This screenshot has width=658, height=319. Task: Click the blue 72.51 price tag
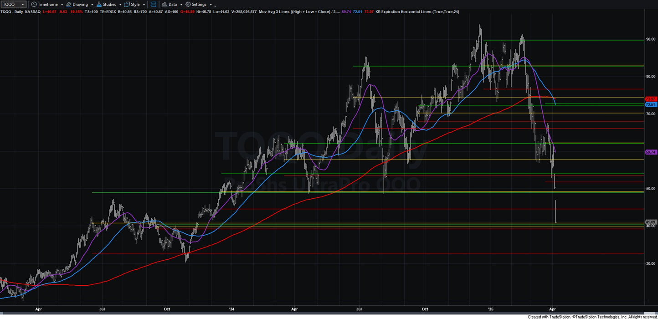650,104
